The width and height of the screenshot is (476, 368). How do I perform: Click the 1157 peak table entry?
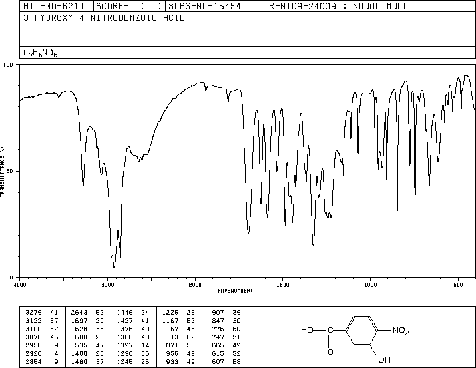coord(178,329)
